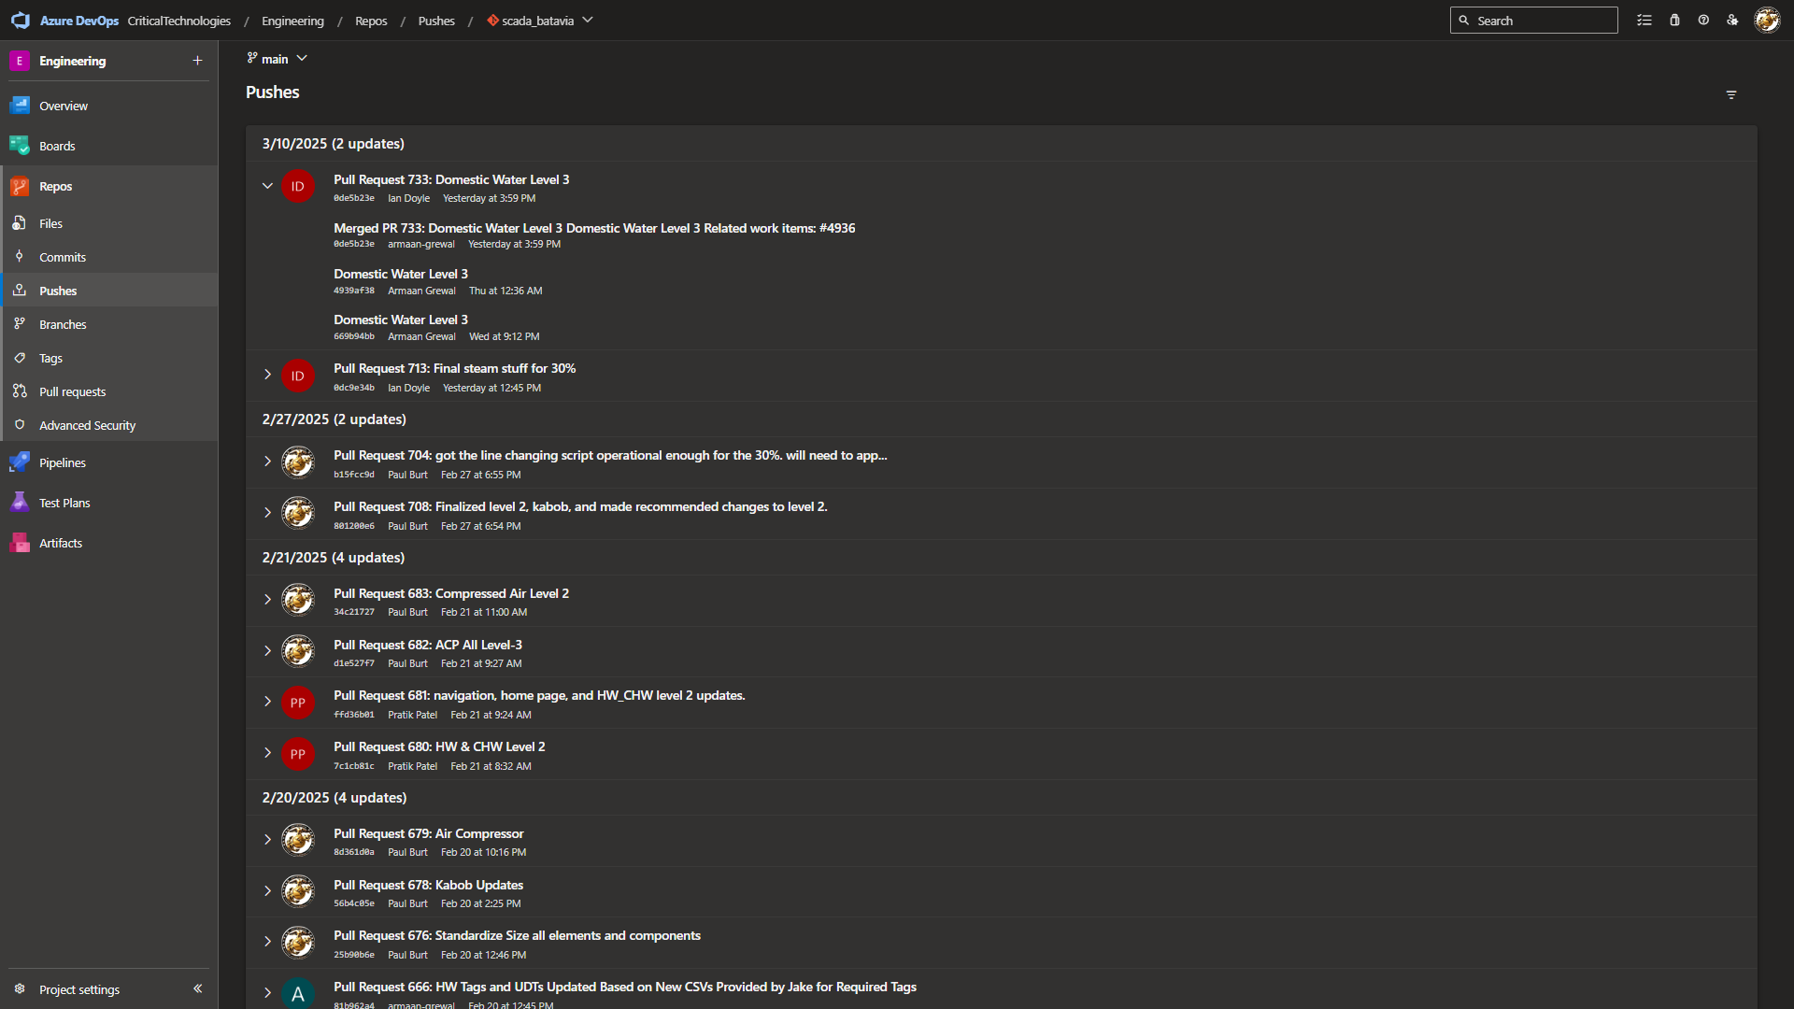Open the work items list icon in header
This screenshot has width=1794, height=1009.
point(1644,21)
